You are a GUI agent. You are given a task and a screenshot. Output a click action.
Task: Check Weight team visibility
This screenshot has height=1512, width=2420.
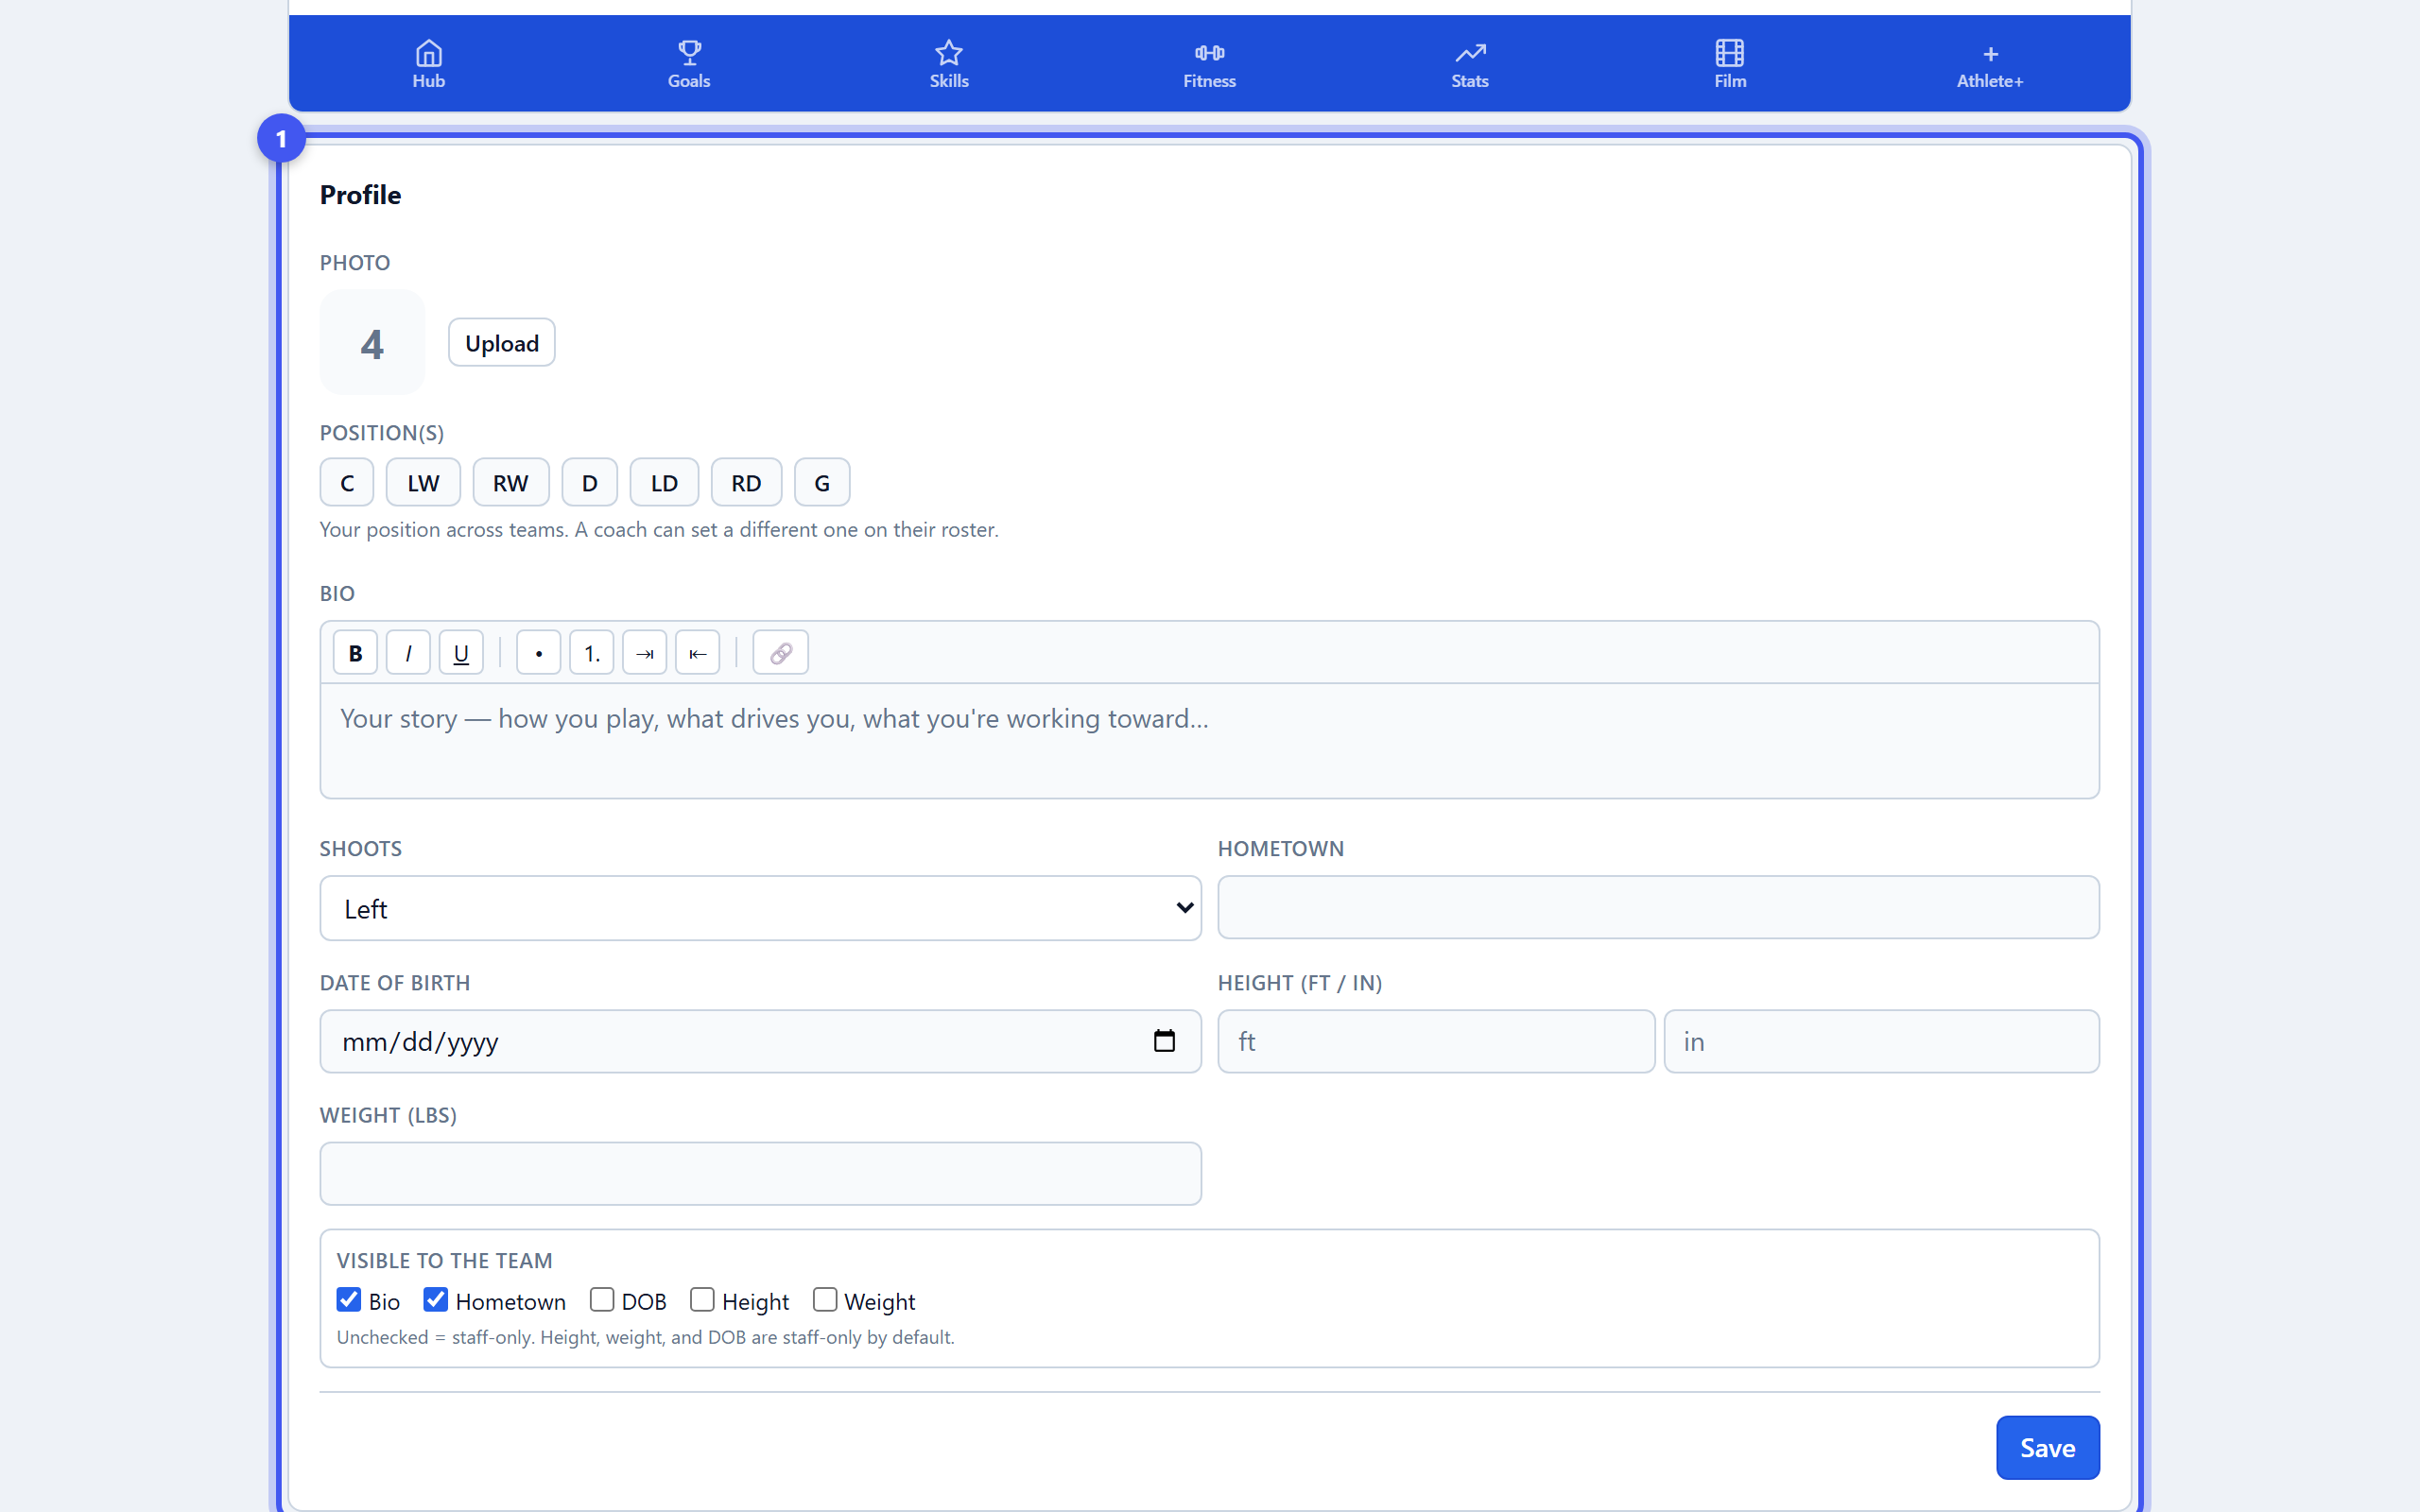(x=824, y=1299)
